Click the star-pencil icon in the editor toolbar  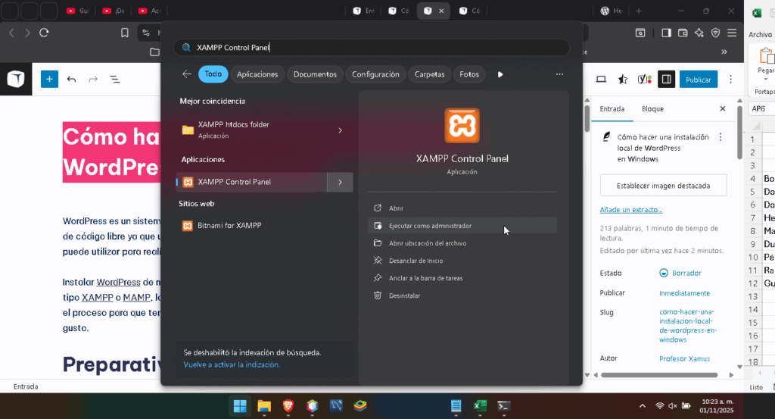pos(623,79)
